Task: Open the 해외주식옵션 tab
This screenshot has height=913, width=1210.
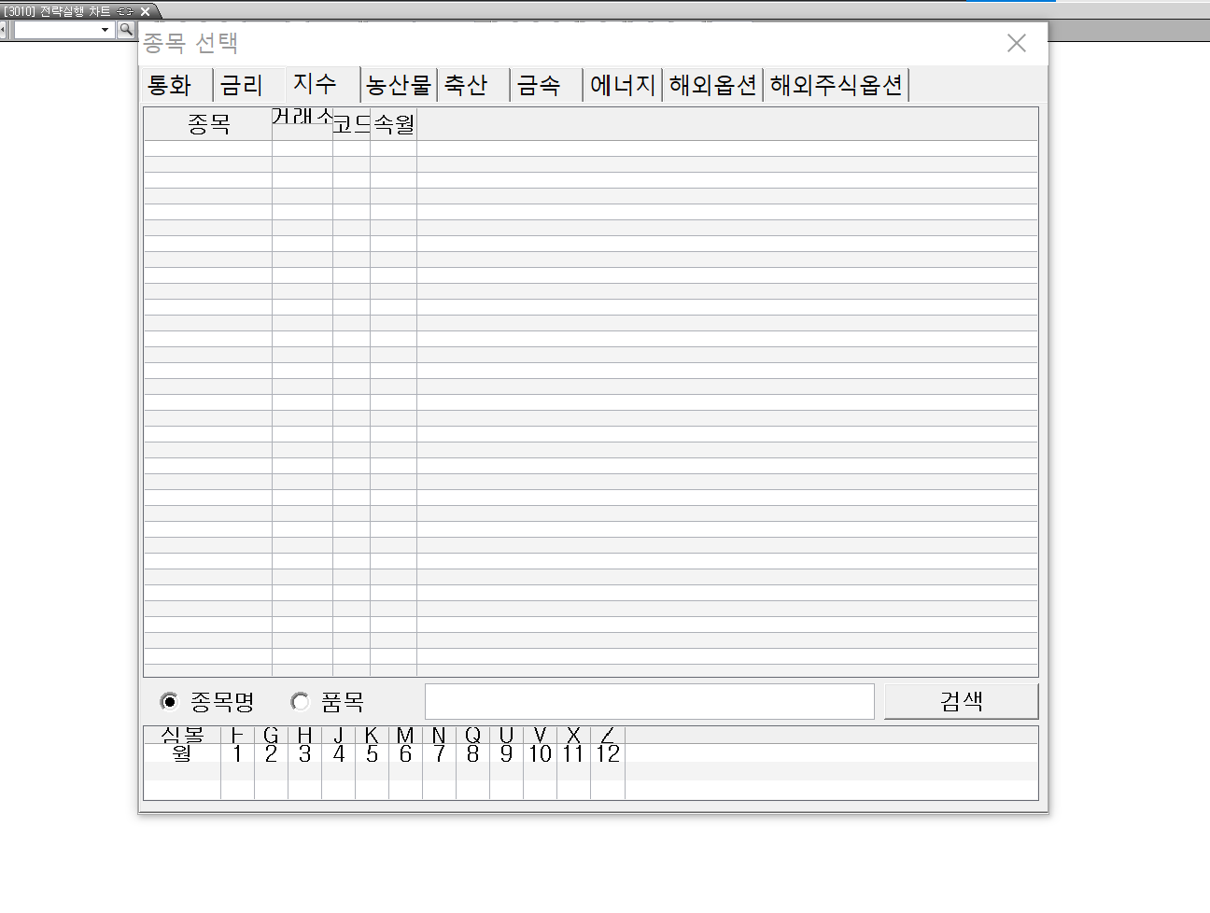Action: (836, 85)
